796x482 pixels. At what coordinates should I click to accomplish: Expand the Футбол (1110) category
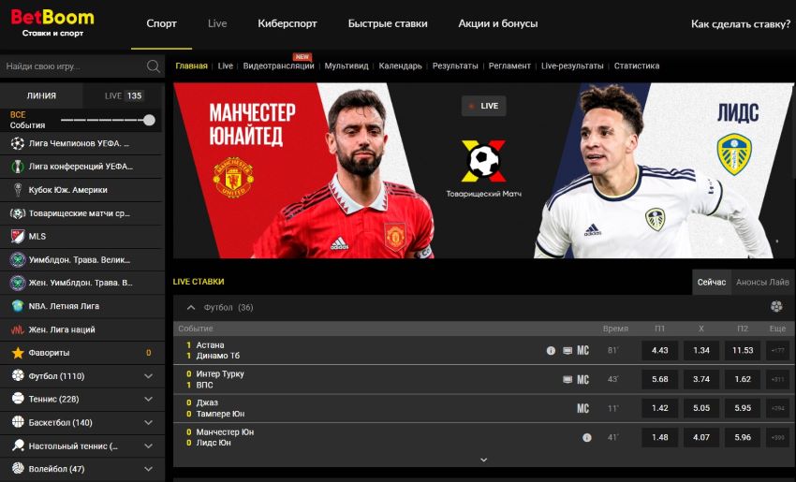[148, 376]
